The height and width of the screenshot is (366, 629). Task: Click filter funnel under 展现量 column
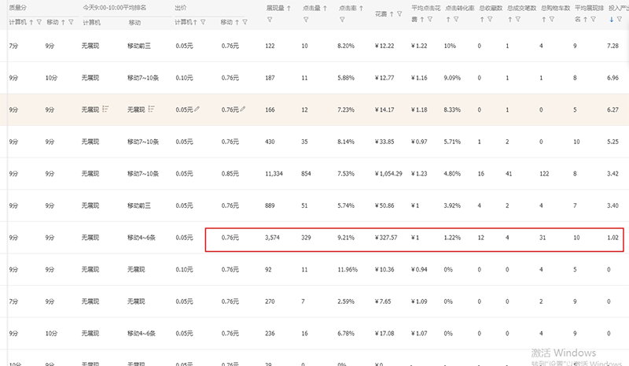(270, 20)
